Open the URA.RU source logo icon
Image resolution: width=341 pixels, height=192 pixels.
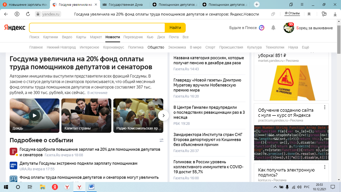pos(14,165)
